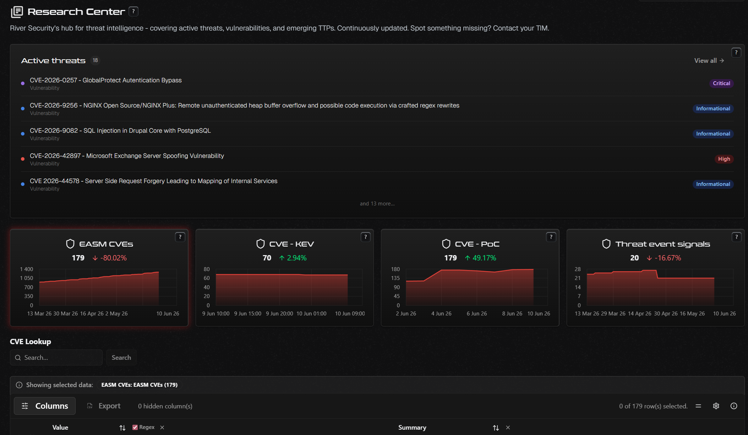Export table data as CSV
Image resolution: width=748 pixels, height=435 pixels.
click(104, 406)
